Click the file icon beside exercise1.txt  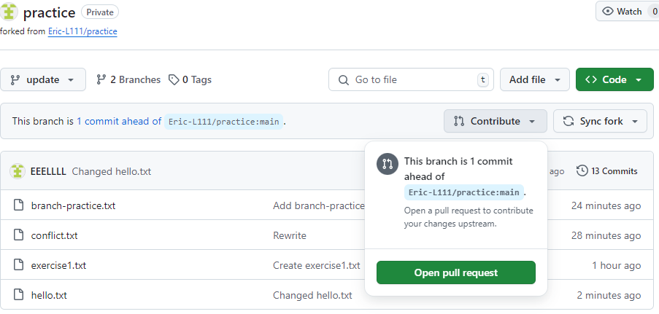tap(18, 265)
